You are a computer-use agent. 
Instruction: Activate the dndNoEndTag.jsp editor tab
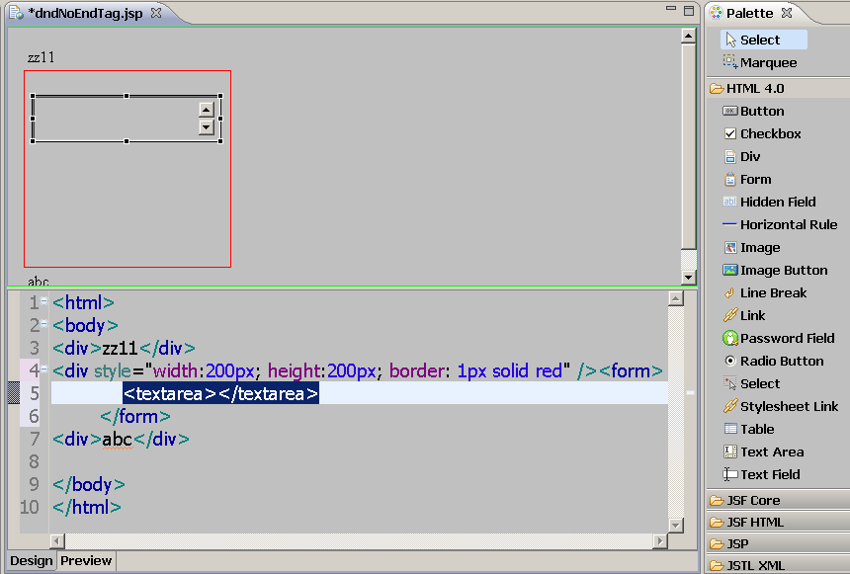(85, 13)
